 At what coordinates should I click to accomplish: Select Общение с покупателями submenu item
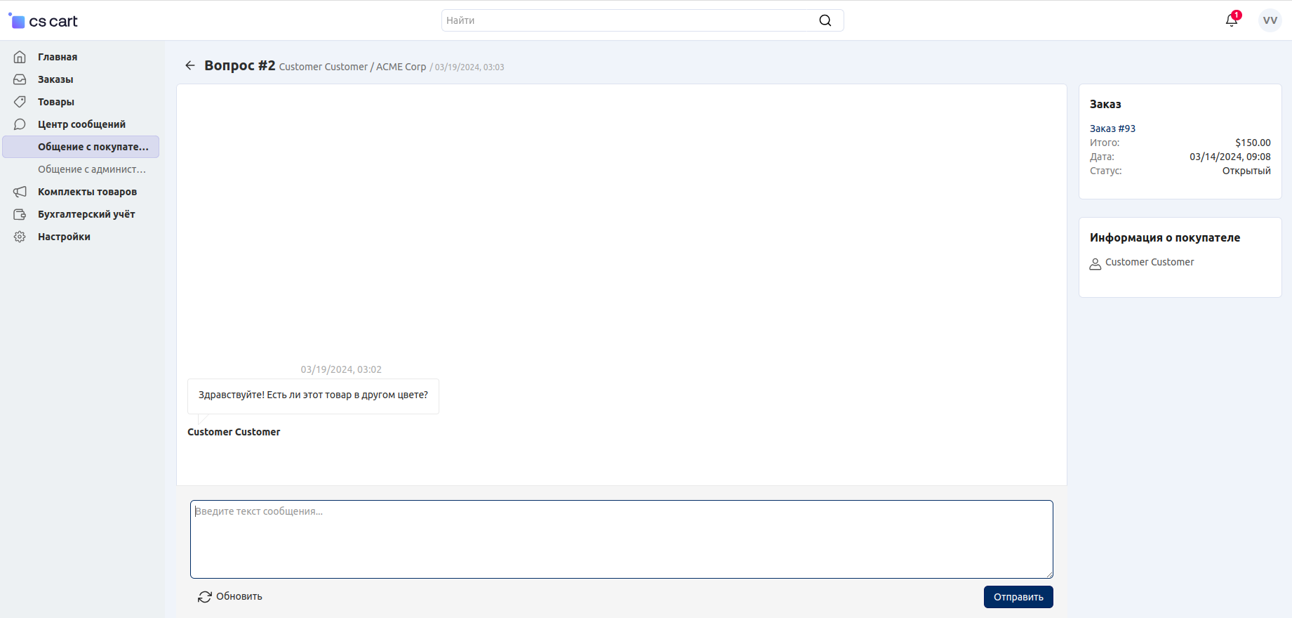click(93, 147)
